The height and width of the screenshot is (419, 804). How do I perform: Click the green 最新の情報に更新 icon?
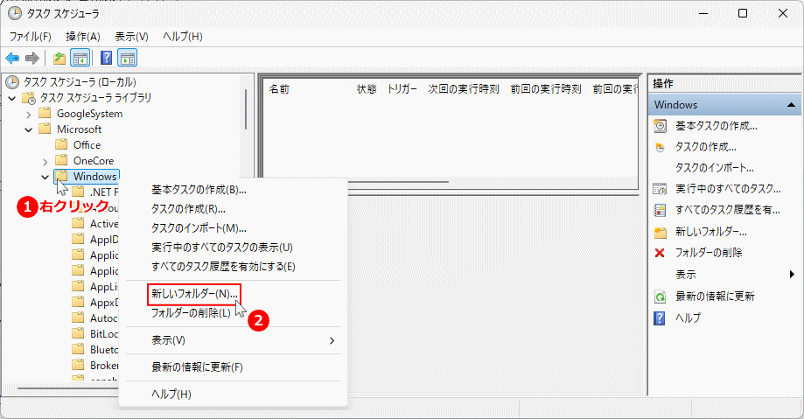click(x=660, y=297)
